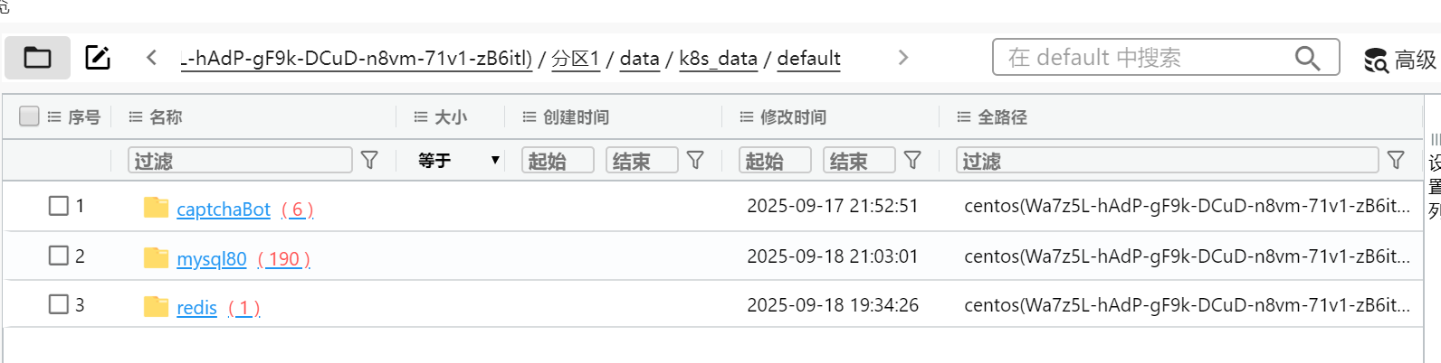
Task: Open the k8s_data breadcrumb segment
Action: [x=718, y=59]
